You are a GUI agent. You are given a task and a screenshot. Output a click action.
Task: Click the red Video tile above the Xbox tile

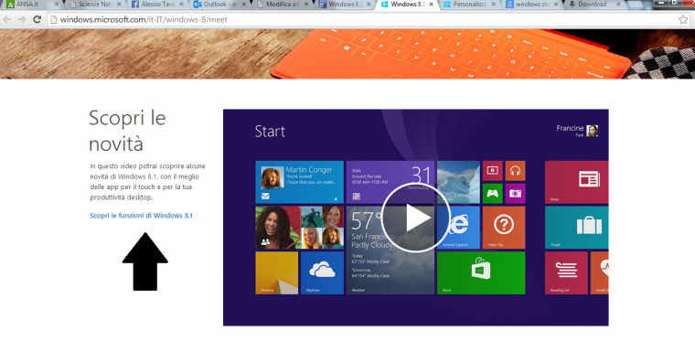pyautogui.click(x=492, y=171)
